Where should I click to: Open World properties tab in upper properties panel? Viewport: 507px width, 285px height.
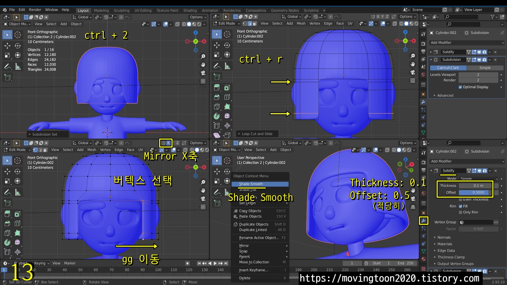[x=423, y=75]
